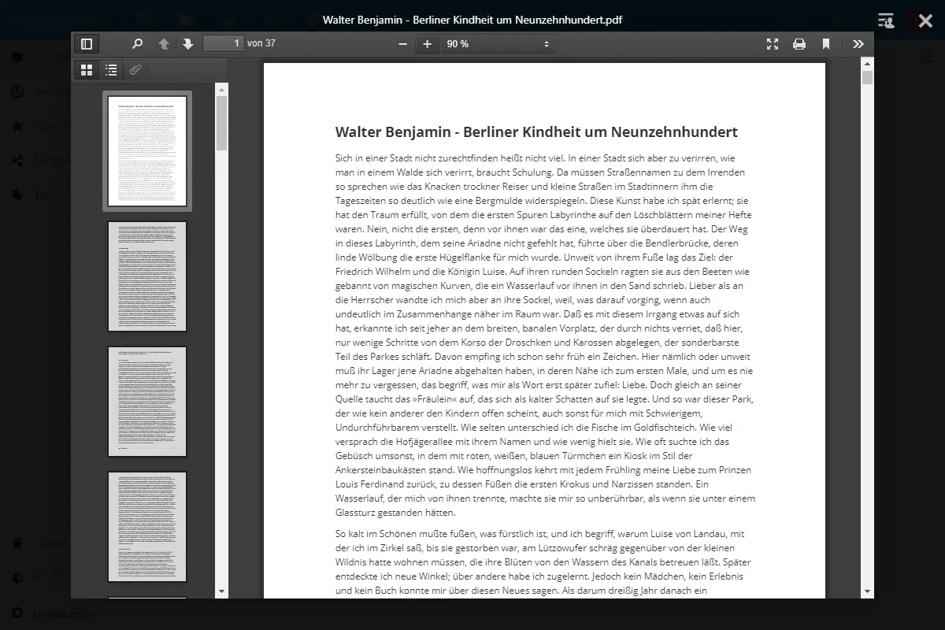The image size is (945, 630).
Task: Zoom in on the document
Action: [428, 44]
